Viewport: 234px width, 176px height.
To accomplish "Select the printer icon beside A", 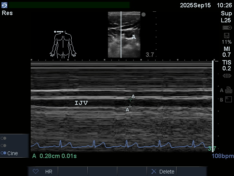I will click(x=229, y=90).
